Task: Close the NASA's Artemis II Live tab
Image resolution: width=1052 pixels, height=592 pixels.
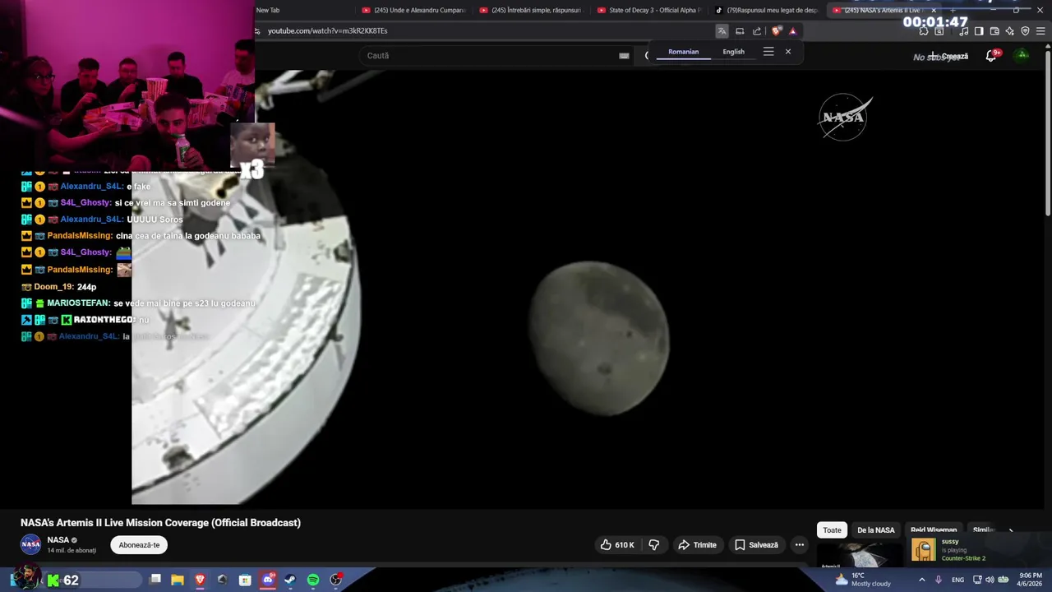Action: 934,10
